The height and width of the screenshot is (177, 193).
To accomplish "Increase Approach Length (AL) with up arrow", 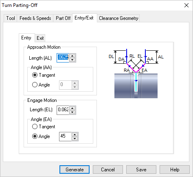I will pyautogui.click(x=72, y=56).
